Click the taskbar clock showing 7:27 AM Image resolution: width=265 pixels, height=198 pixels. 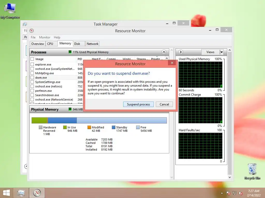tap(254, 193)
